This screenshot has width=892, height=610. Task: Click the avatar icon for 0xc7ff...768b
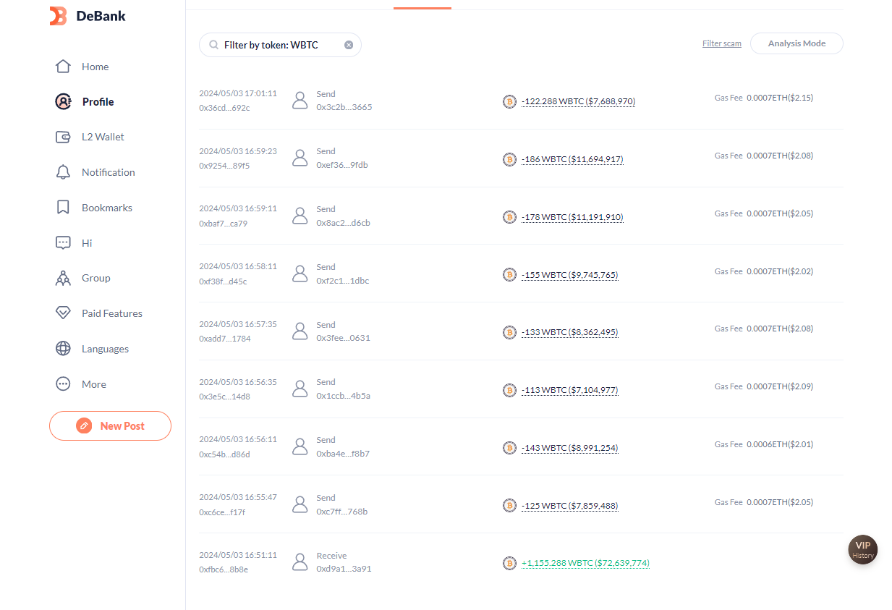(300, 504)
